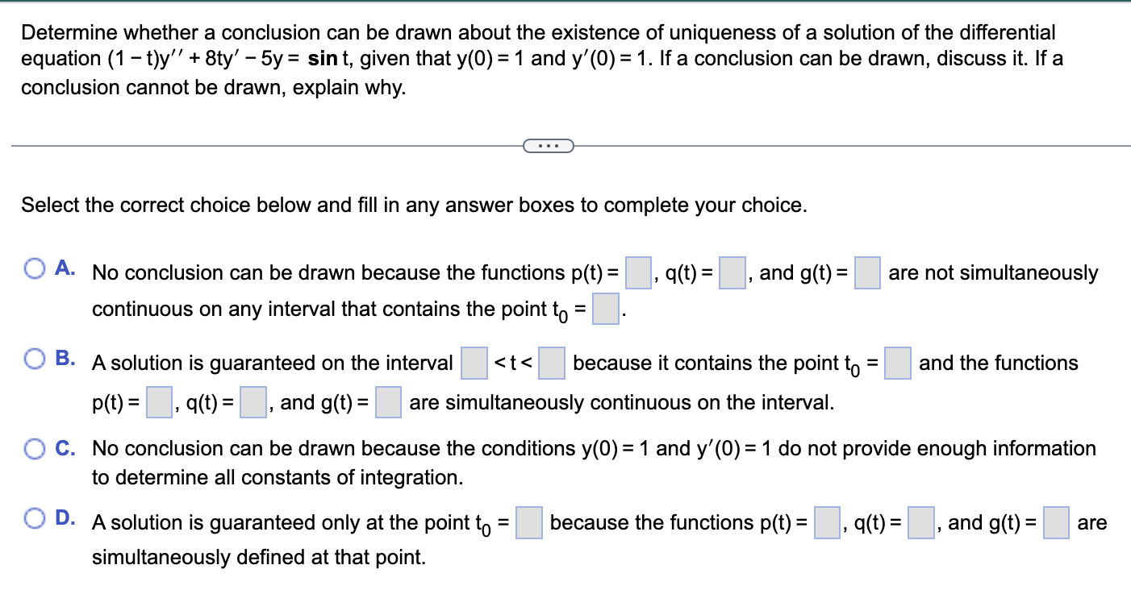
Task: Click the g(t) answer box in choice D
Action: click(1055, 522)
